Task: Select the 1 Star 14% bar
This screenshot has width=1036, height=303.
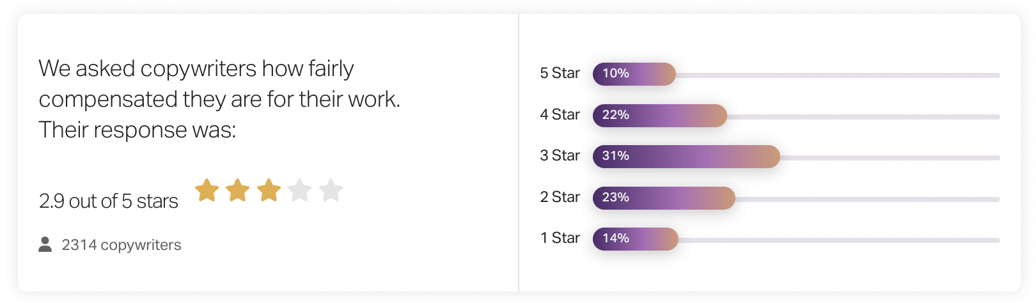Action: pos(636,238)
